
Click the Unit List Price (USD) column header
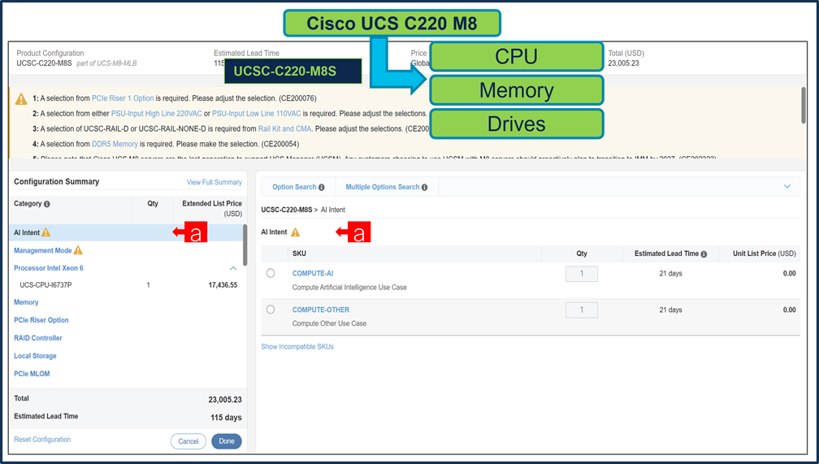point(764,254)
